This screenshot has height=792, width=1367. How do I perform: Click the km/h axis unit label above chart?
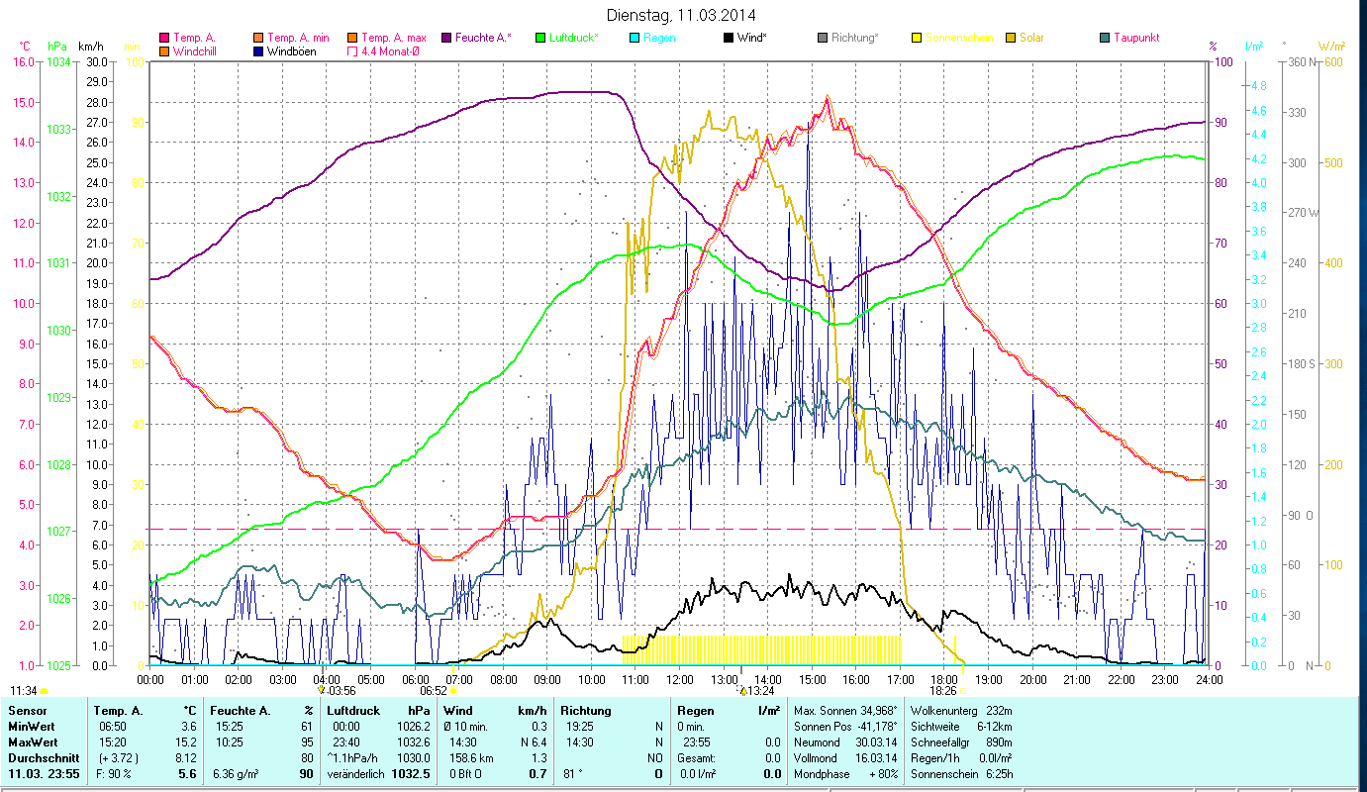(90, 47)
